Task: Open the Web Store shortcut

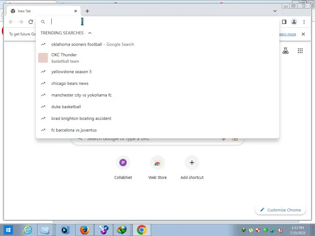Action: [157, 167]
